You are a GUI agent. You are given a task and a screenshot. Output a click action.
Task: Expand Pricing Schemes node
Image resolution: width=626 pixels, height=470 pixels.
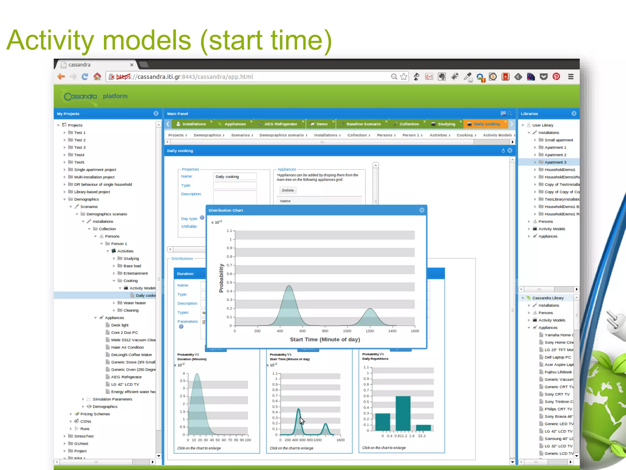[x=71, y=414]
